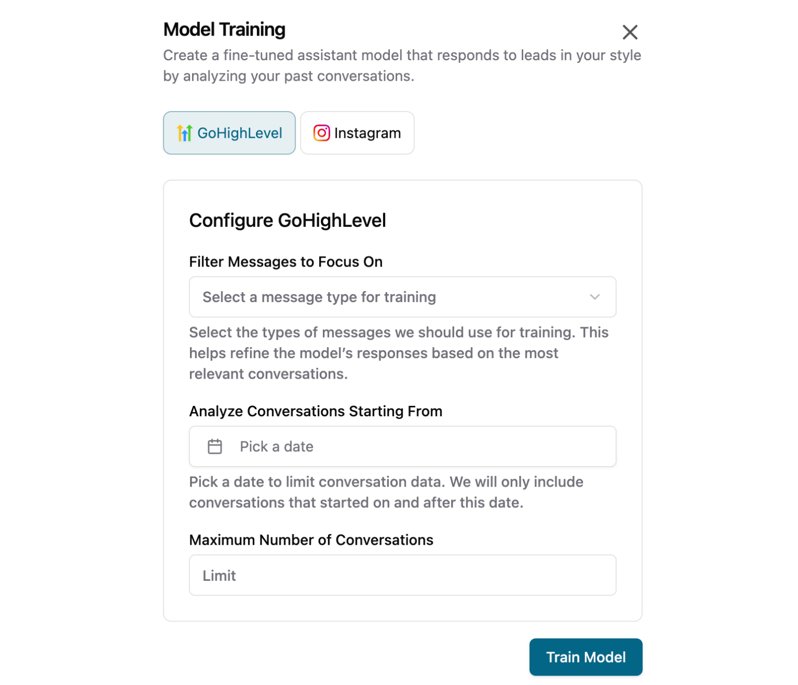Click the date limit helper description text
This screenshot has width=798, height=685.
tap(386, 492)
